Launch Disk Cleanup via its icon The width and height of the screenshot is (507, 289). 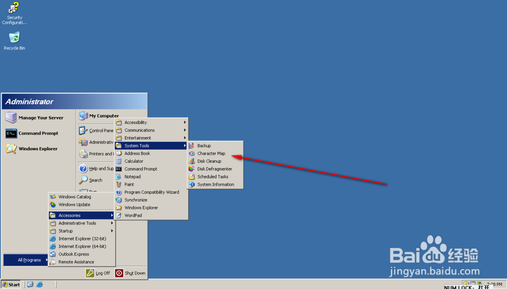coord(192,161)
